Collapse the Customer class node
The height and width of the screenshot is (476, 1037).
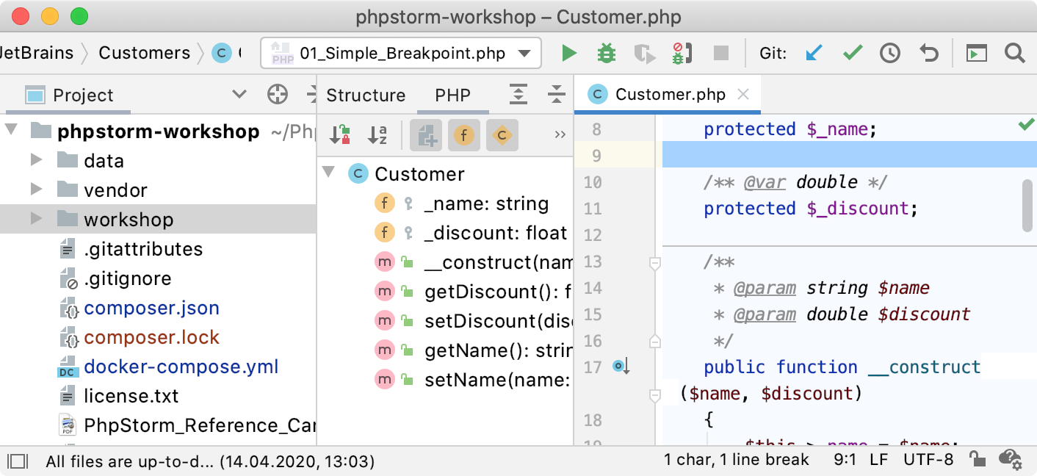click(x=330, y=173)
